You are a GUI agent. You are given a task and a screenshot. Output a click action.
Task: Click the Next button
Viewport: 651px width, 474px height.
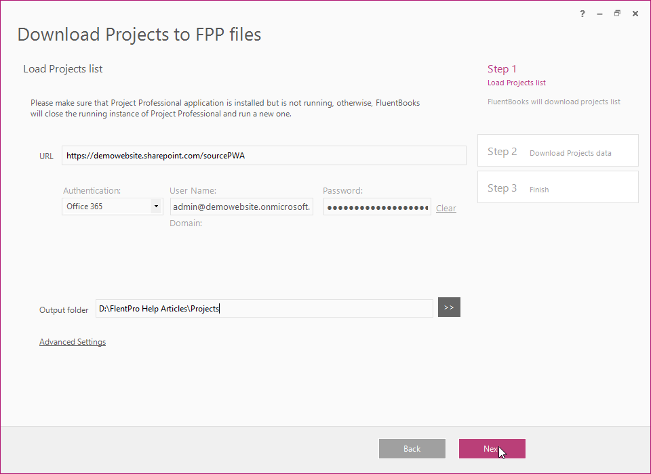(x=492, y=449)
